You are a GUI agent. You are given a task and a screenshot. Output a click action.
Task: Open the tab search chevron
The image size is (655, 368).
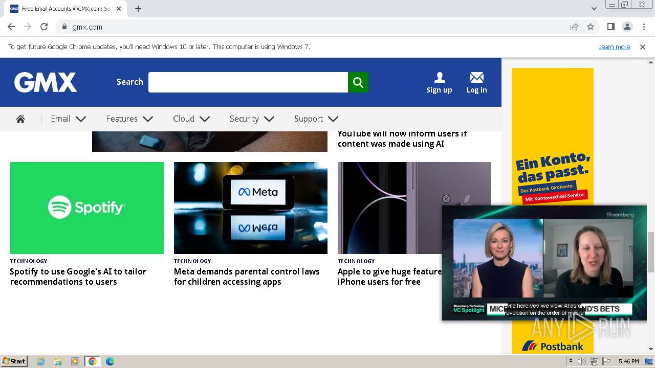594,9
